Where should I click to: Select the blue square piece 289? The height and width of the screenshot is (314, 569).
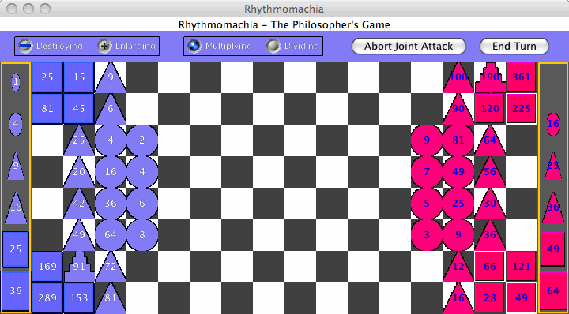[x=47, y=298]
